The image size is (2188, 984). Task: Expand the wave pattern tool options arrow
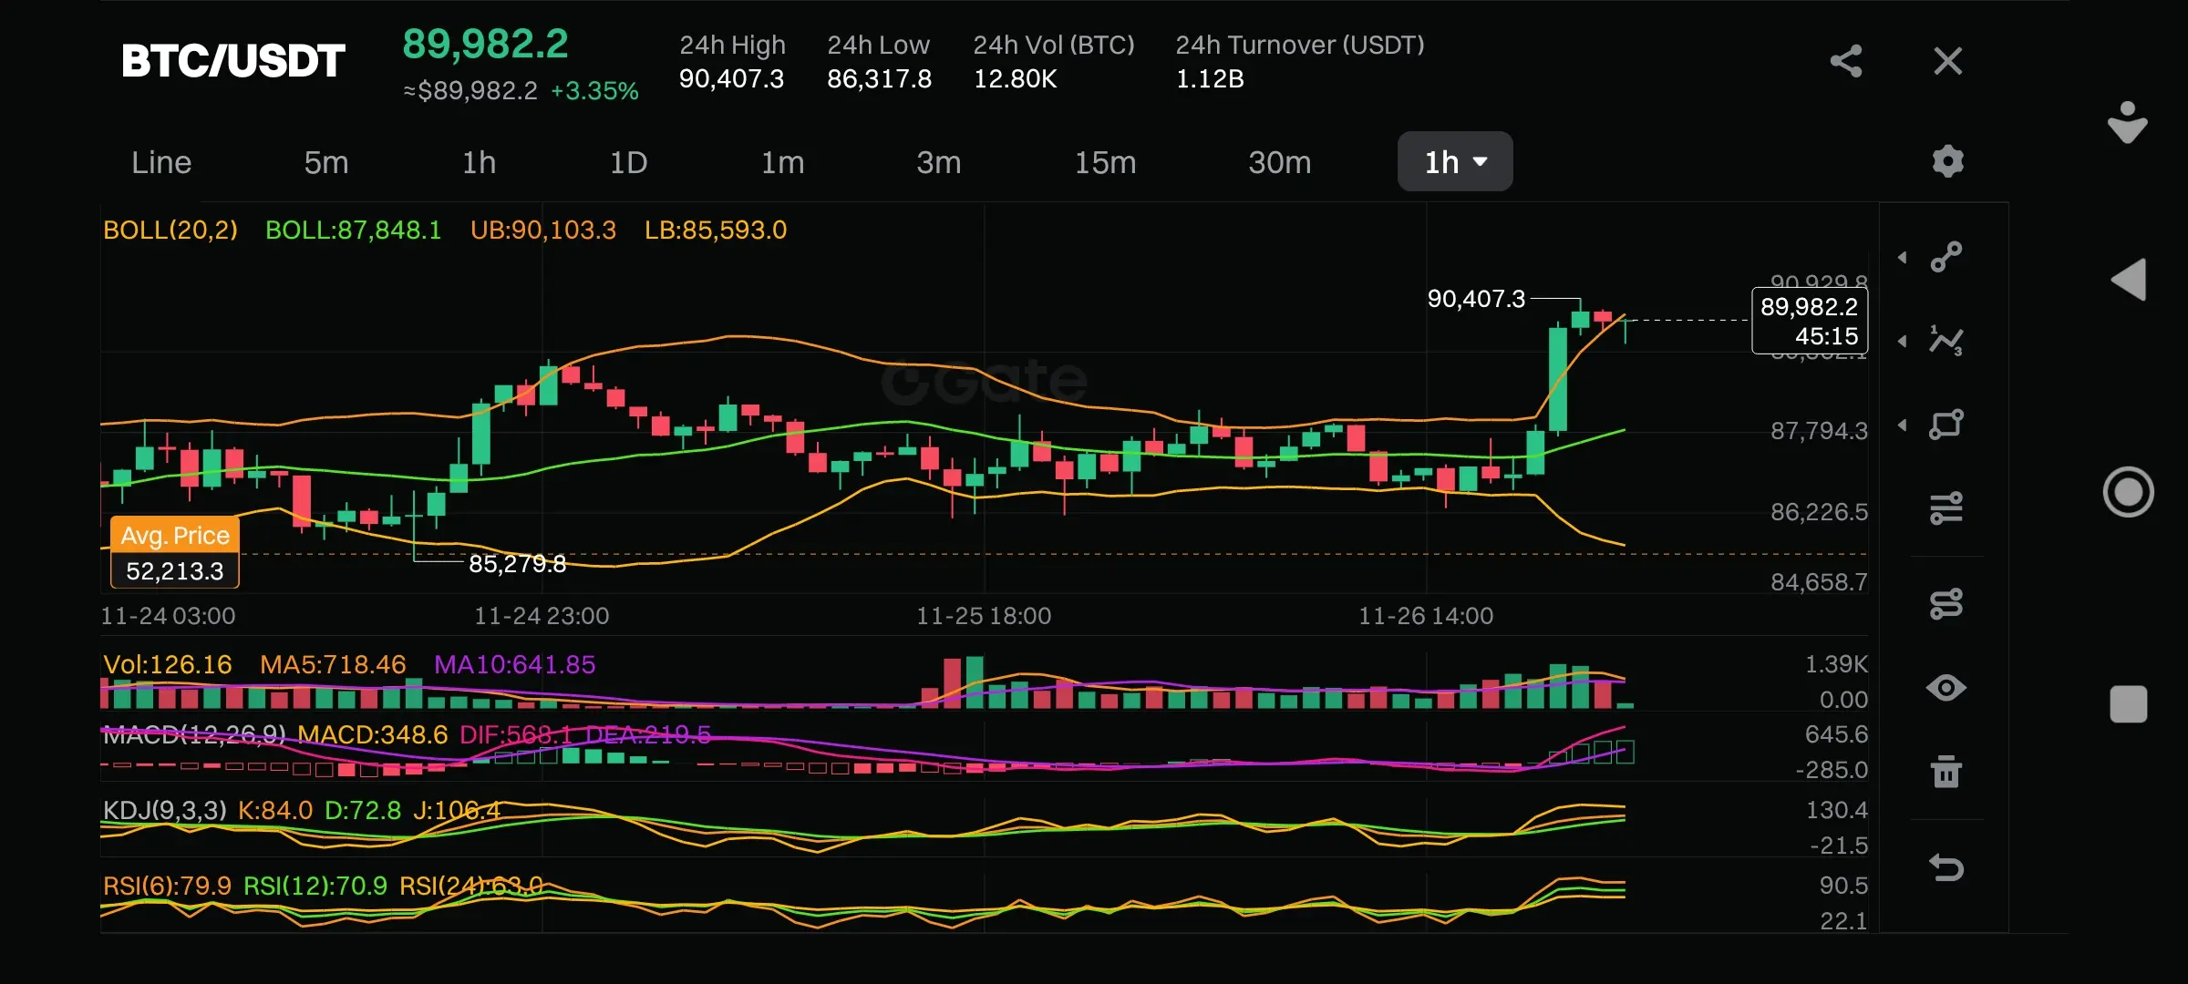coord(1903,342)
